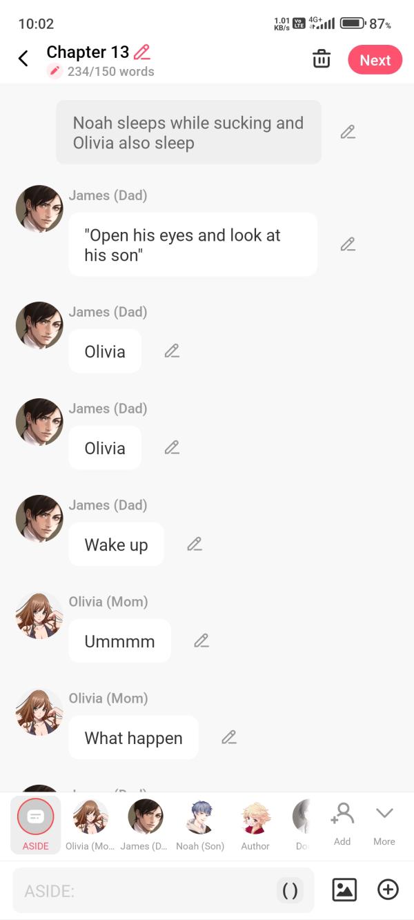
Task: Edit the 'Wake up' message pencil icon
Action: pos(195,544)
